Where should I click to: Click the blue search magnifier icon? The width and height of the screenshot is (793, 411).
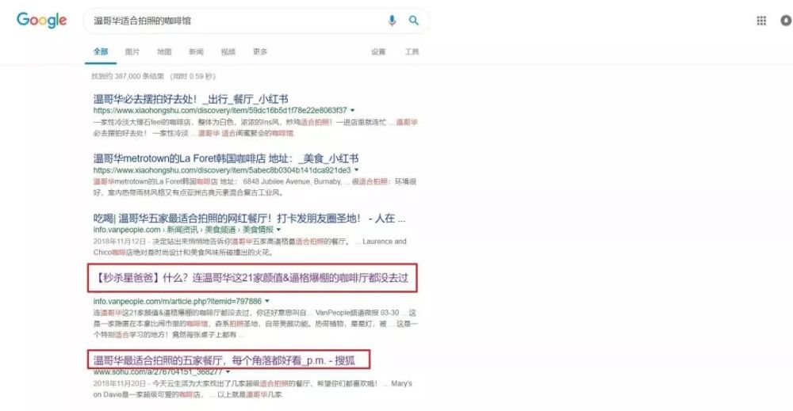[414, 21]
